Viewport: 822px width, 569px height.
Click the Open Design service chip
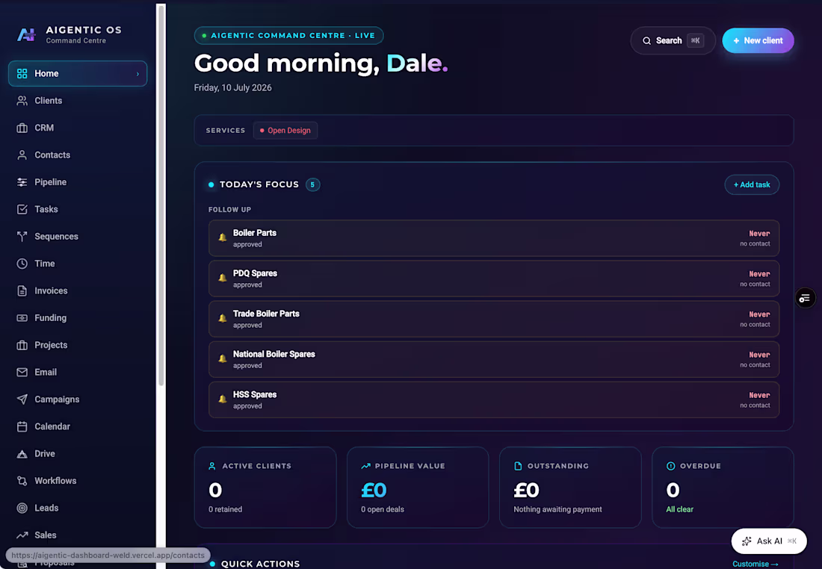pyautogui.click(x=285, y=131)
